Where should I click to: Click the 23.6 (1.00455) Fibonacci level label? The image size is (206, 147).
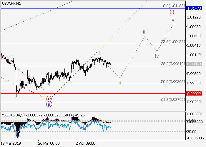[174, 42]
